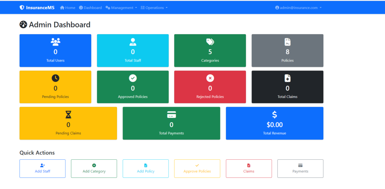Screen dimensions: 385x189
Task: Click the X icon on Rejected Policies card
Action: [210, 78]
